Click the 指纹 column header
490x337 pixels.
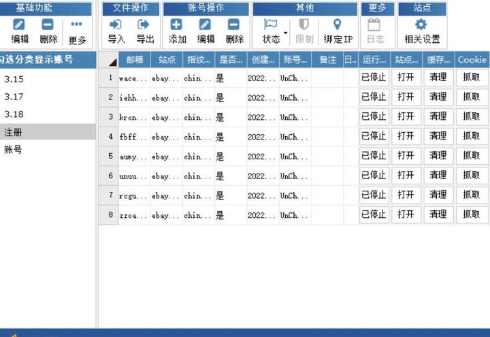point(199,60)
